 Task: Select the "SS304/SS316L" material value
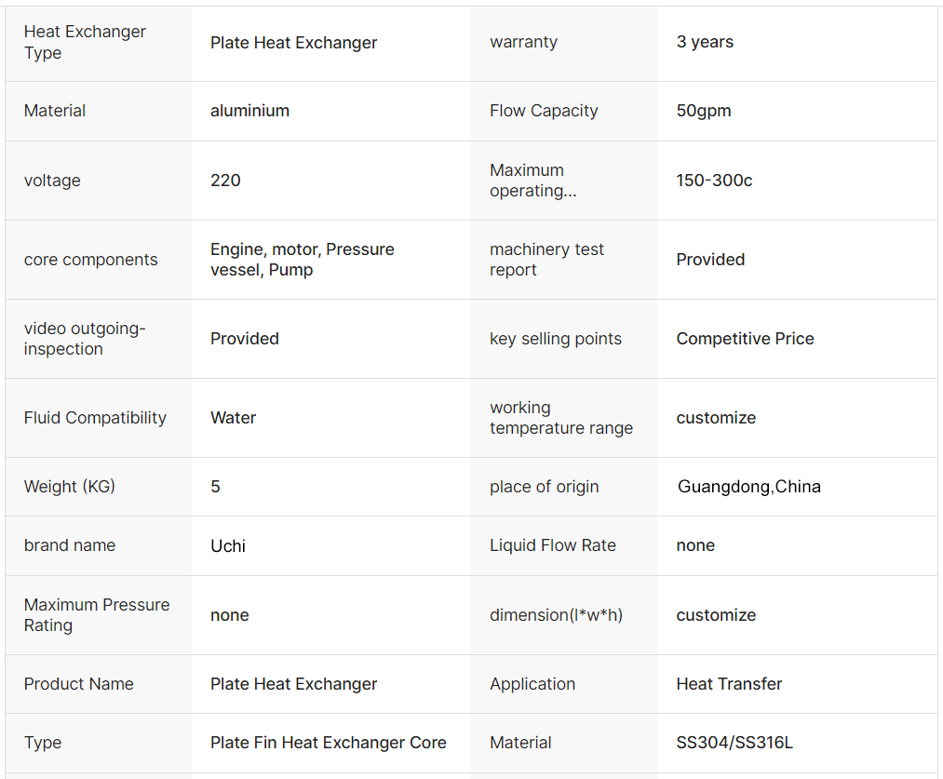(x=734, y=743)
